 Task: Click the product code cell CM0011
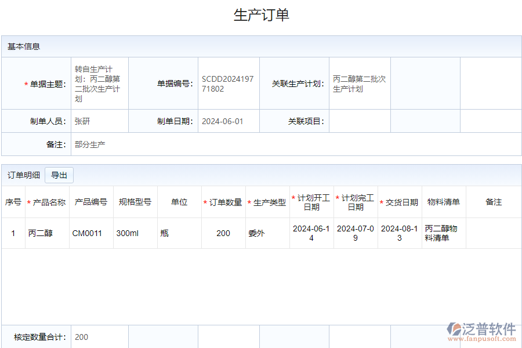pyautogui.click(x=87, y=233)
